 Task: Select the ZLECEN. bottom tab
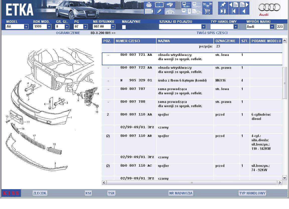pyautogui.click(x=40, y=193)
